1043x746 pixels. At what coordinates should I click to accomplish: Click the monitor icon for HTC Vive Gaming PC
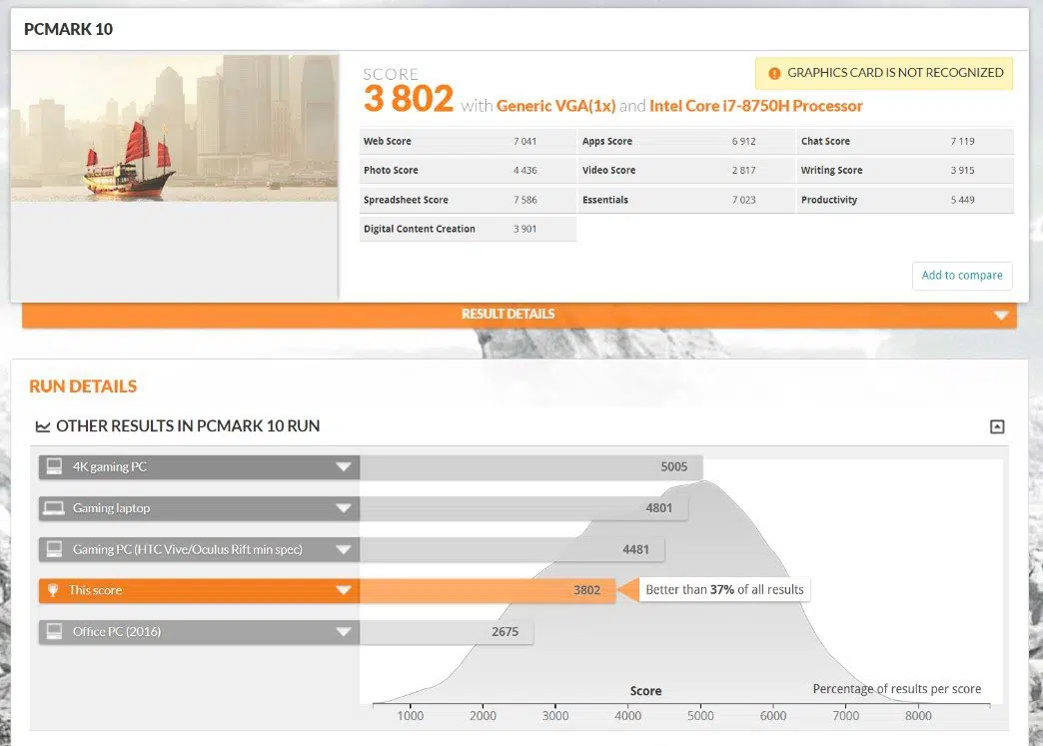[54, 549]
